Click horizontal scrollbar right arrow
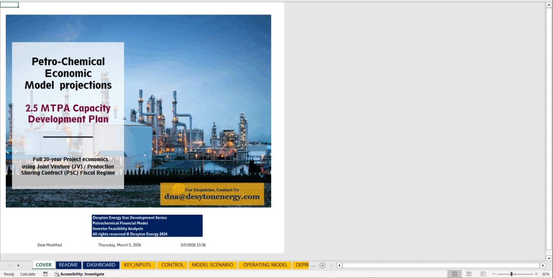 pos(543,265)
